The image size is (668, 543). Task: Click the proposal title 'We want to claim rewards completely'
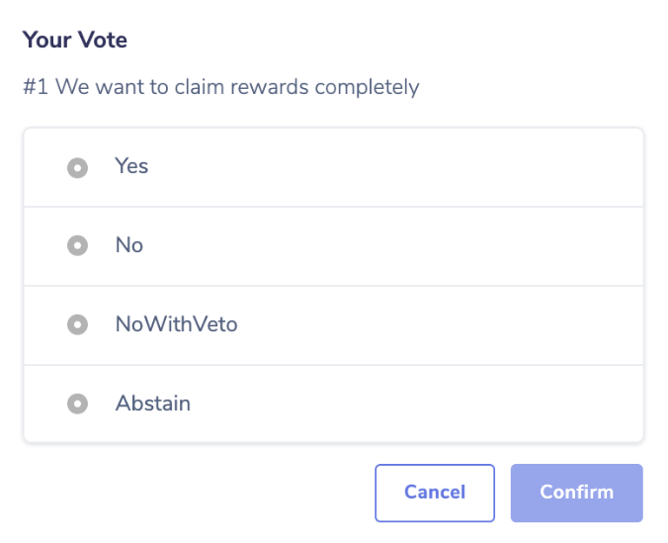tap(237, 87)
